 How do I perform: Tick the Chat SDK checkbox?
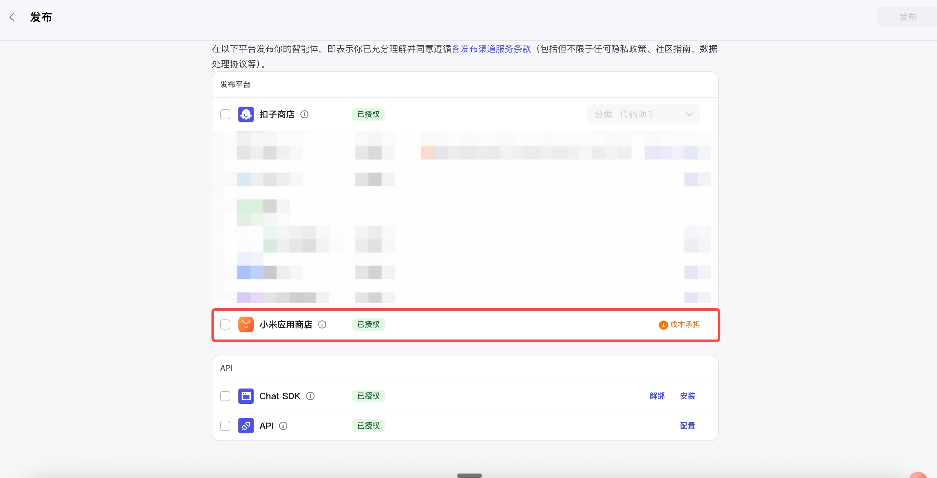(x=225, y=396)
